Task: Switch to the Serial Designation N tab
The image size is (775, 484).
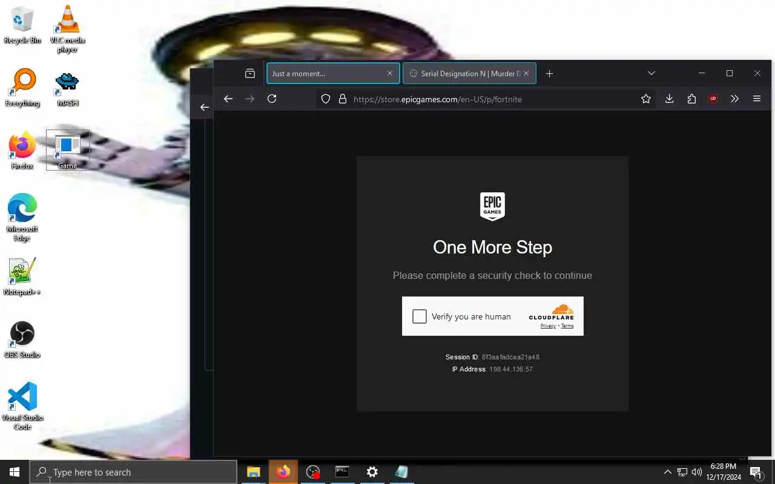Action: 469,73
